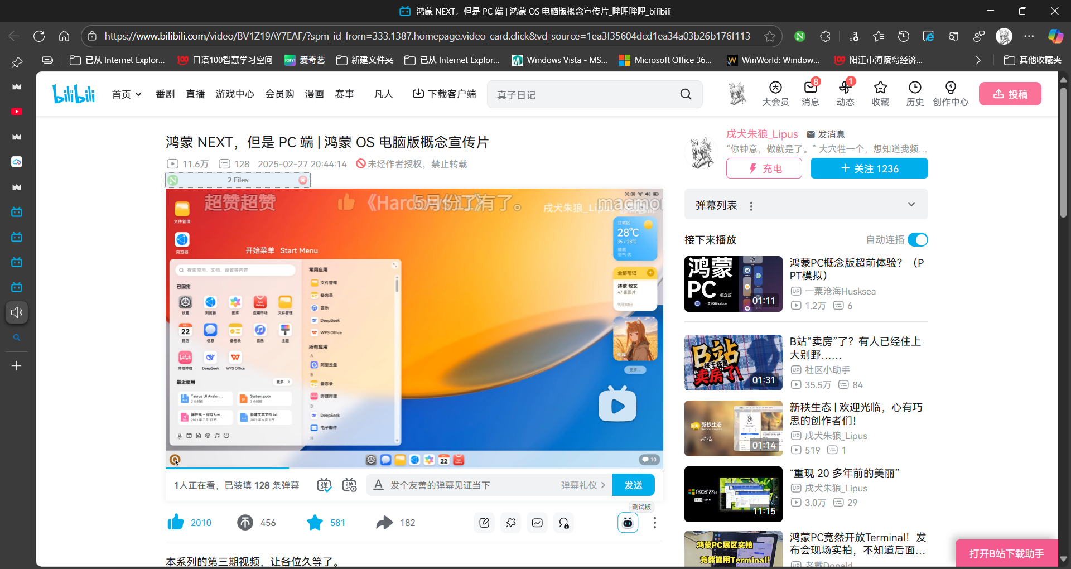The width and height of the screenshot is (1071, 569).
Task: Close the 2 Files download bar
Action: [302, 180]
